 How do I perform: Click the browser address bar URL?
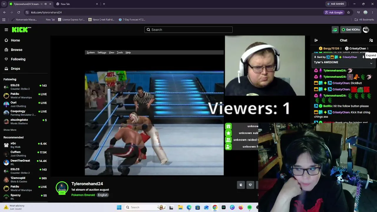[46, 12]
